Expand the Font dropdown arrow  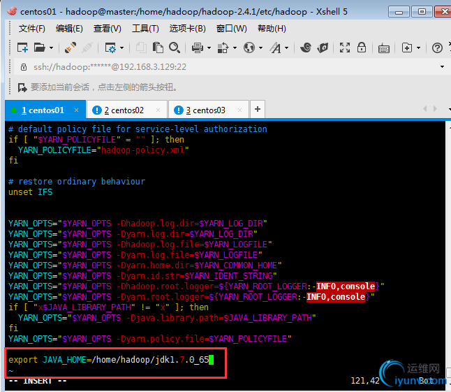[286, 48]
